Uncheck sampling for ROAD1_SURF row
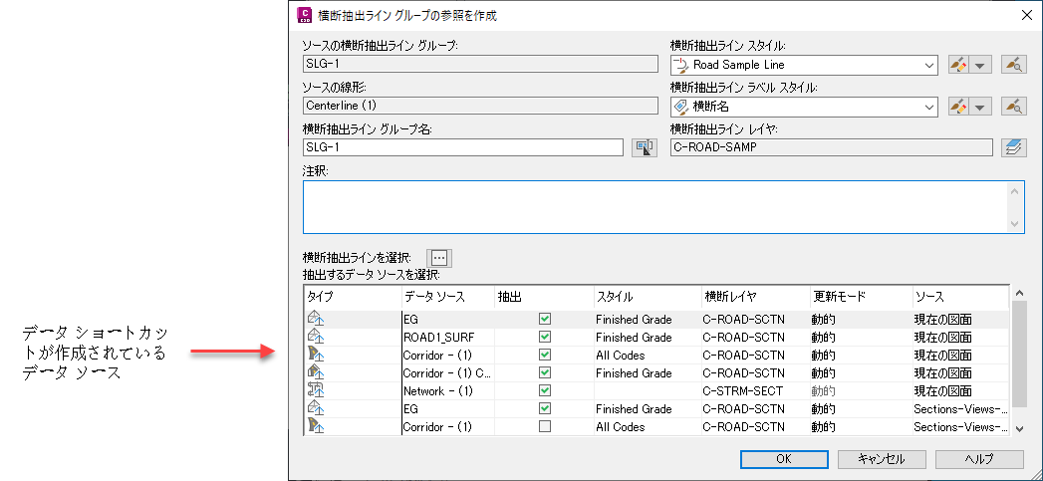1043x481 pixels. click(545, 338)
